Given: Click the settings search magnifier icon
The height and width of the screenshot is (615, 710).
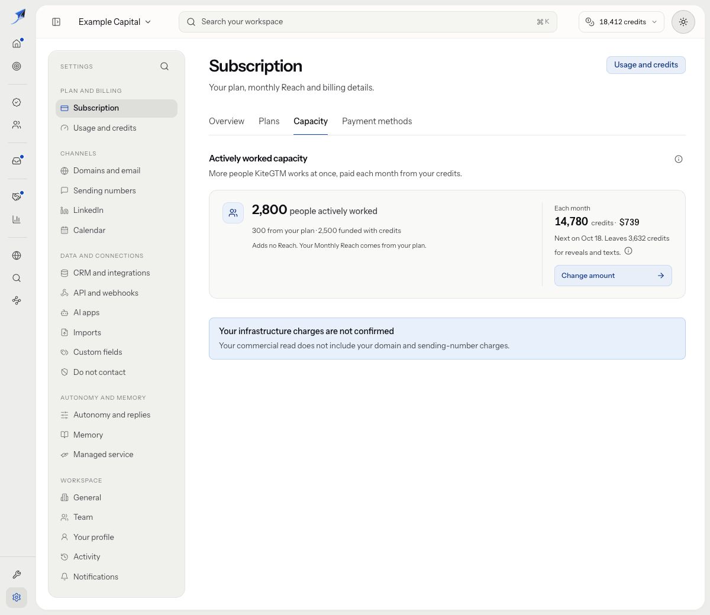Looking at the screenshot, I should point(164,66).
